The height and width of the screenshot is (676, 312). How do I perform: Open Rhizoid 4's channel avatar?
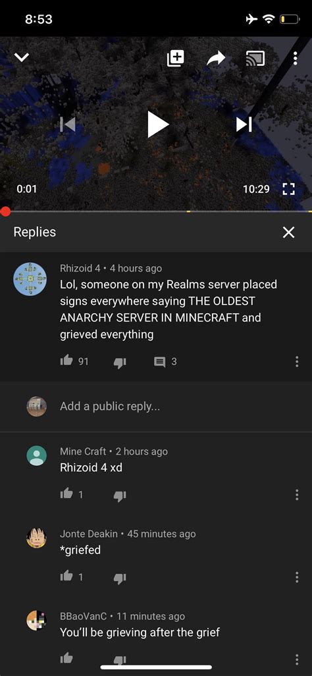30,279
